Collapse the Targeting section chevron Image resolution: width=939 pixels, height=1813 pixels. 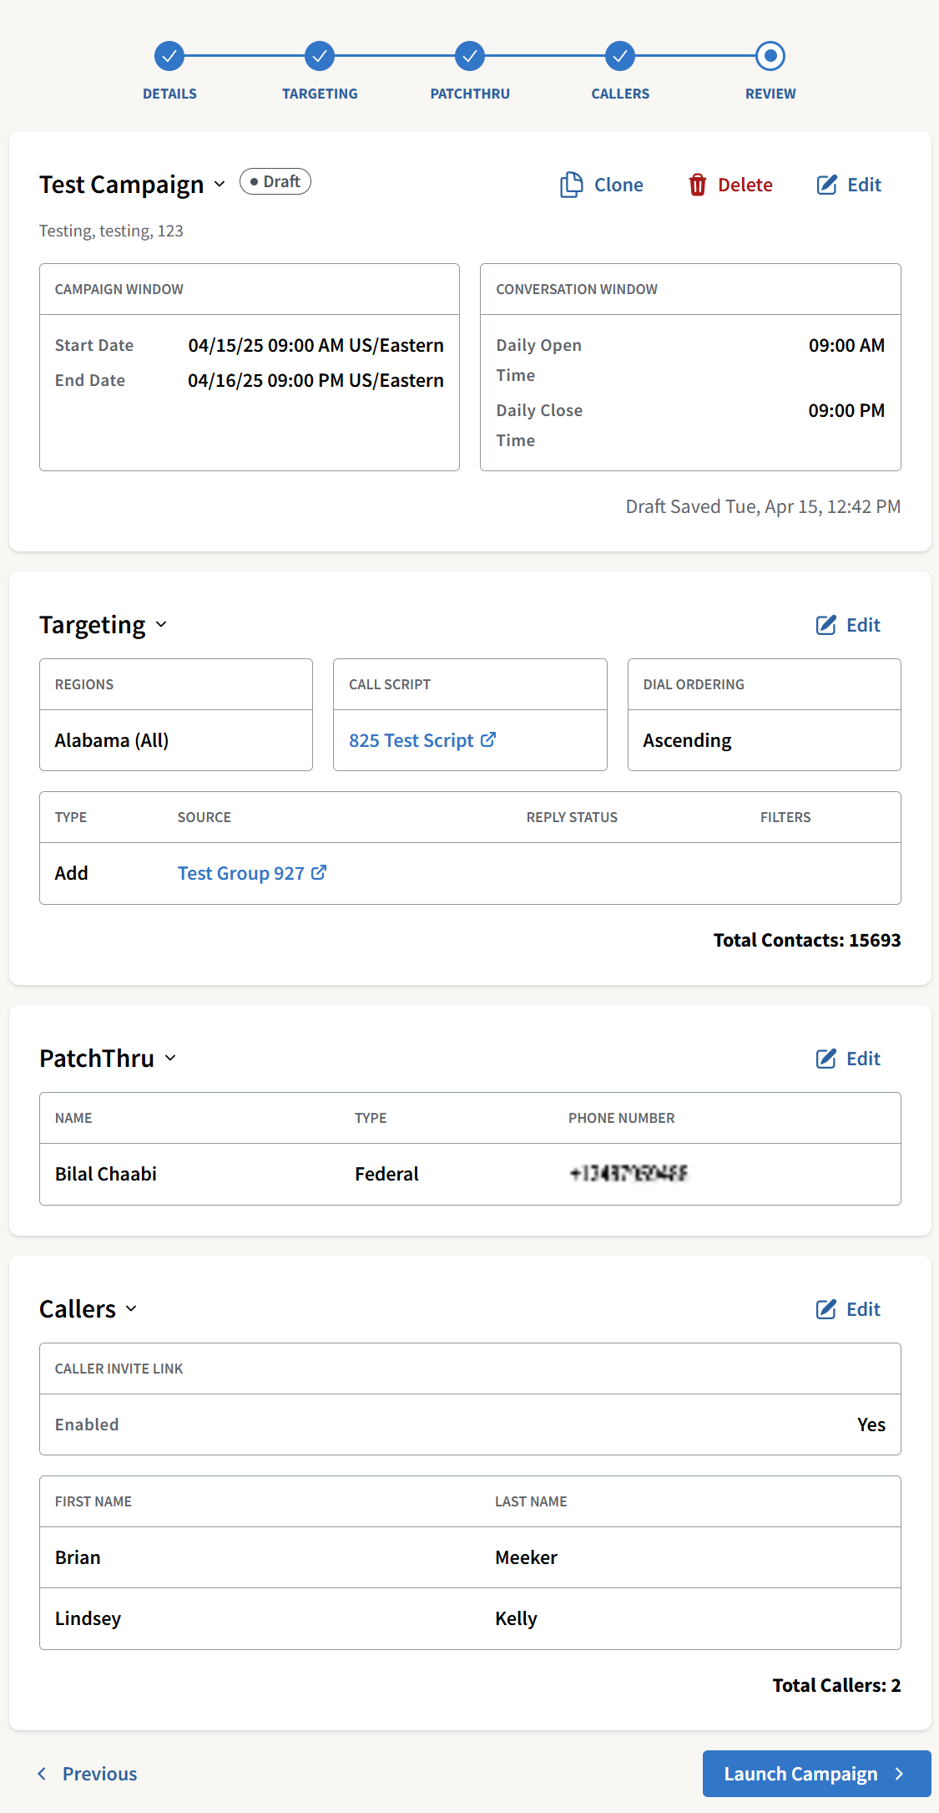tap(161, 624)
